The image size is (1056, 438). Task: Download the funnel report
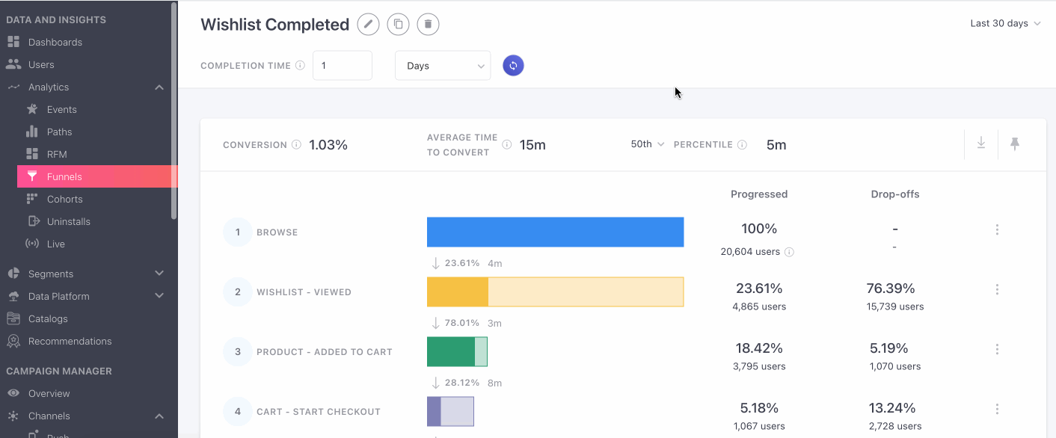coord(981,144)
